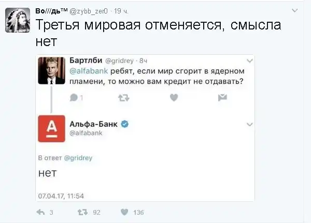
Task: Click Alfa-Bank's verified badge
Action: 124,124
